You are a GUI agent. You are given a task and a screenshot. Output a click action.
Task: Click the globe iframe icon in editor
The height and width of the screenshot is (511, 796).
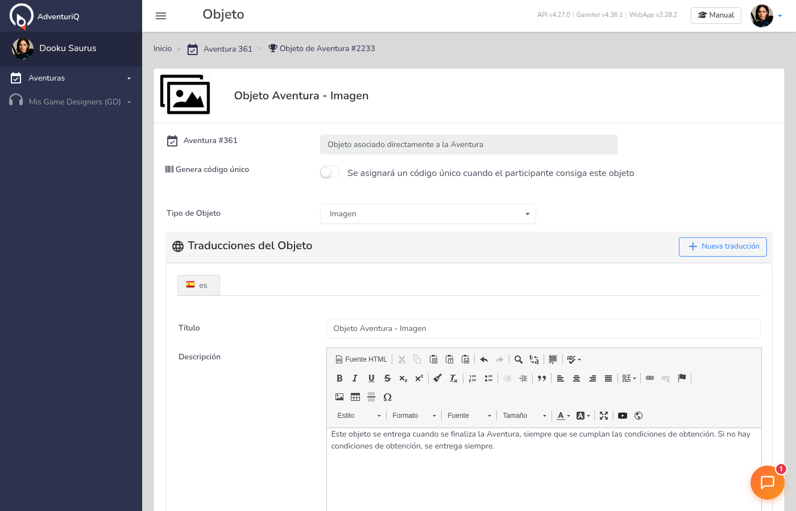639,416
